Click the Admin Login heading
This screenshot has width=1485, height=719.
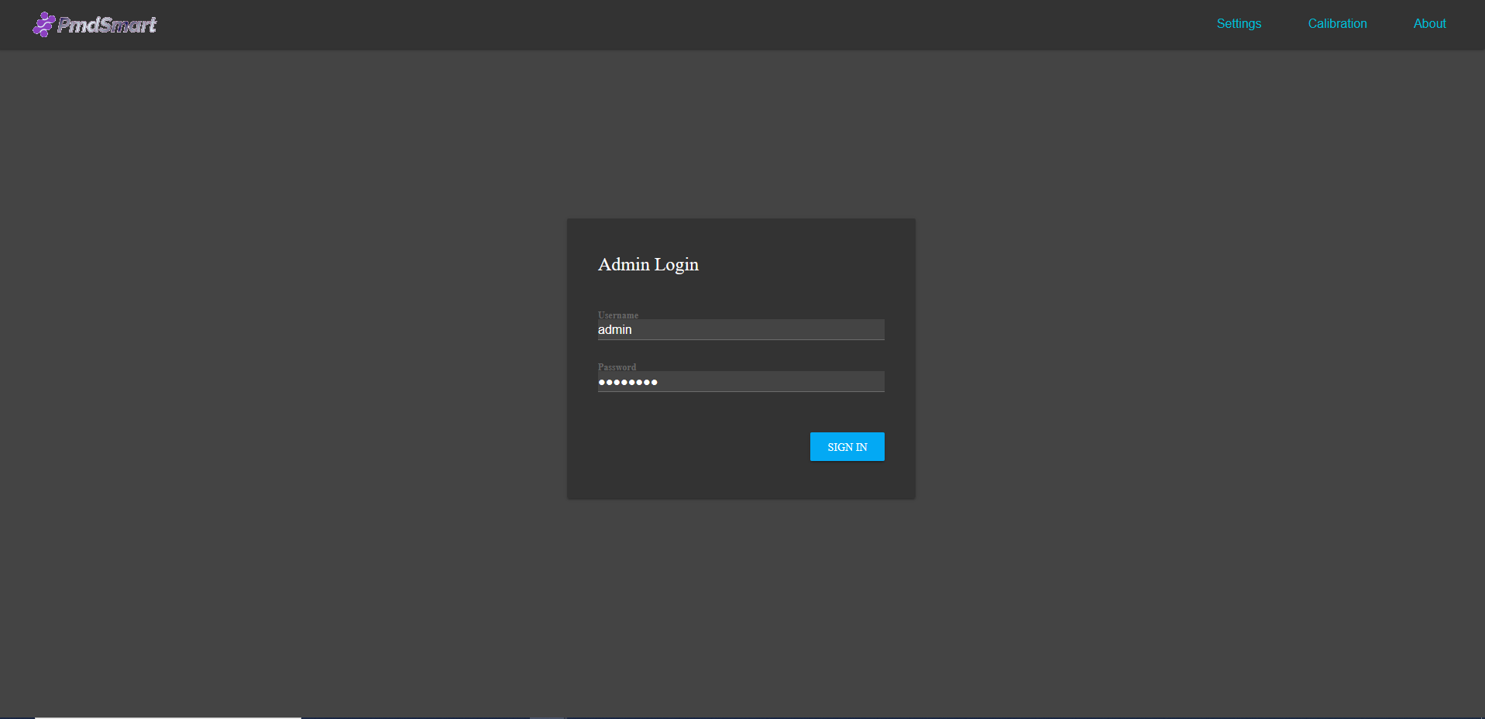648,264
